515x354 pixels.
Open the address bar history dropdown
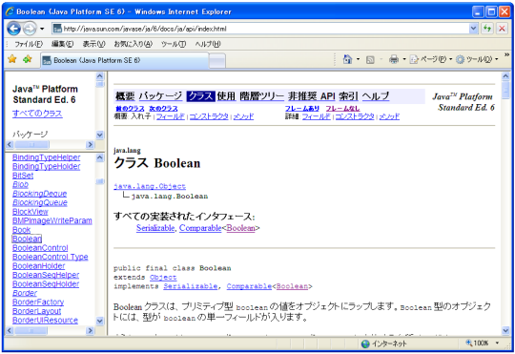click(473, 29)
